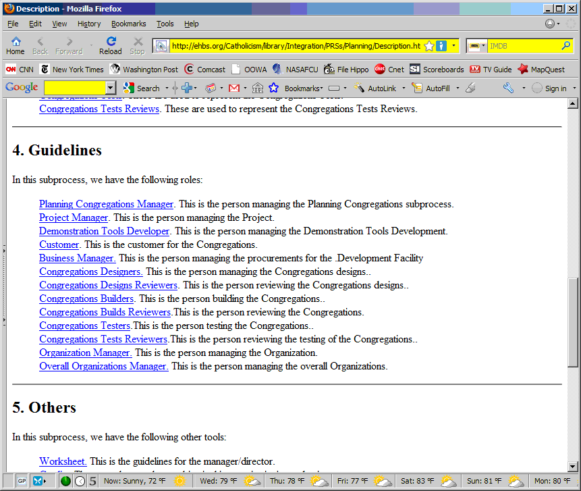This screenshot has height=491, width=581.
Task: Open the File Hippo bookmark
Action: pos(346,70)
